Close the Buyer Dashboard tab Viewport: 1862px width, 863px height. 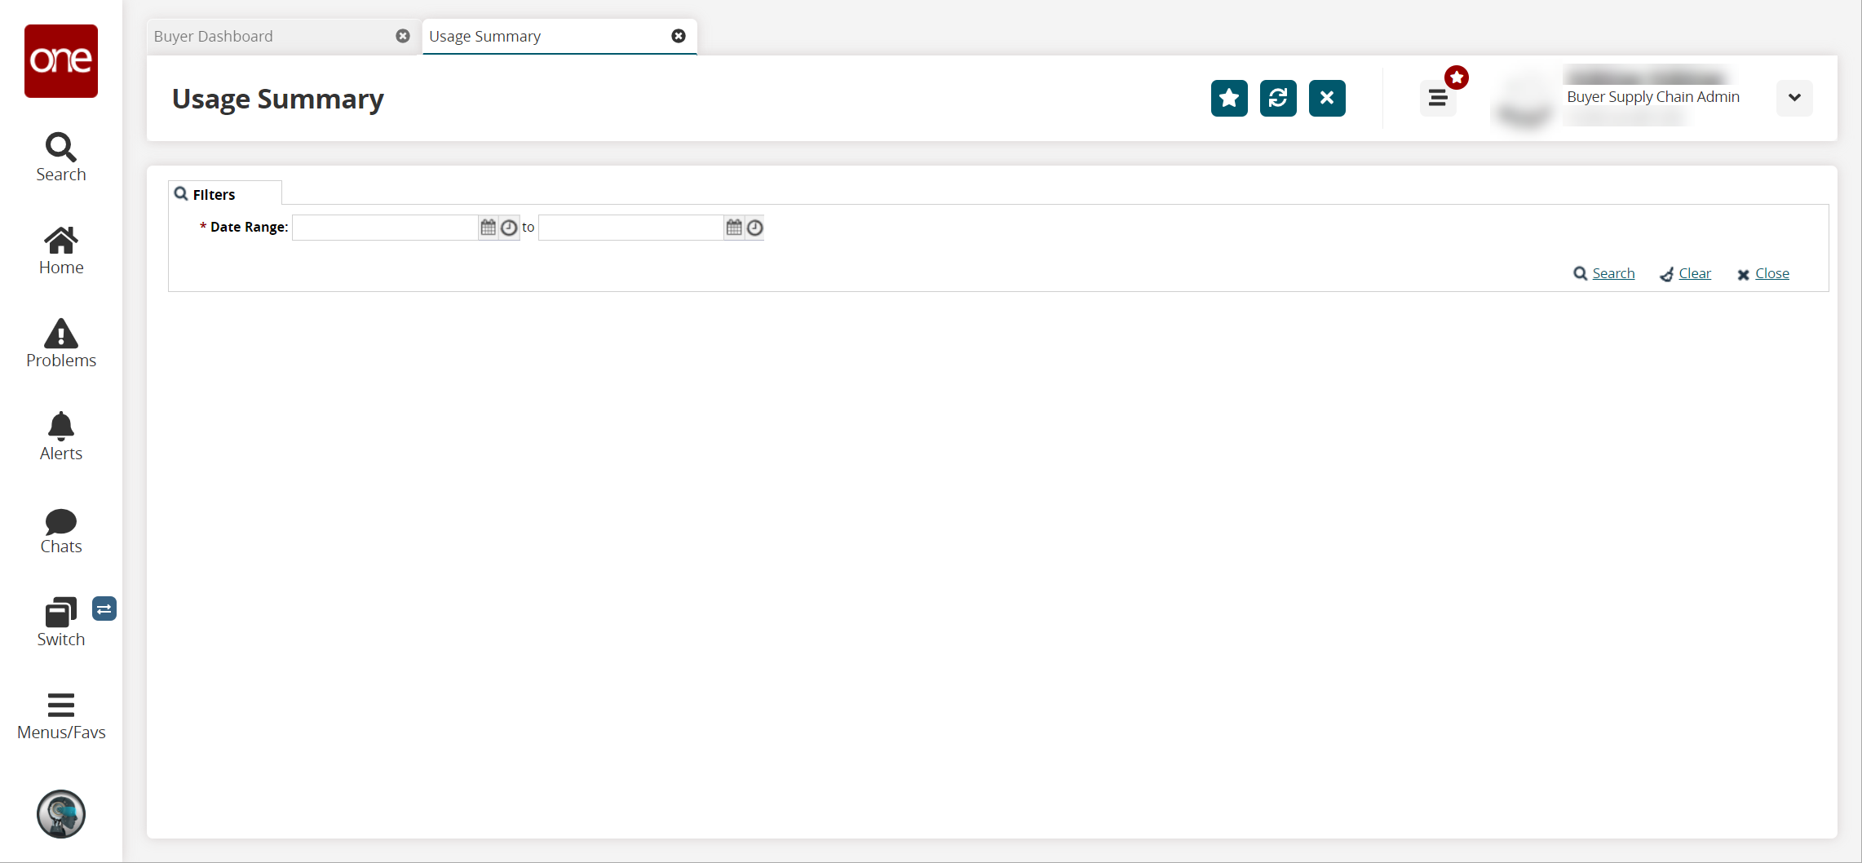[x=403, y=36]
